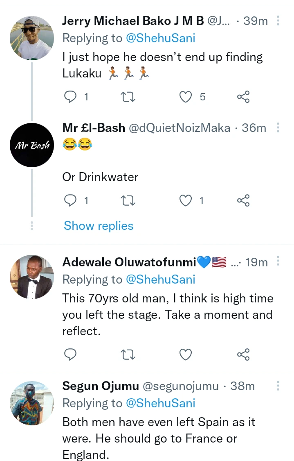Retweet Adewale Oluwatofunmi's 70yrs old man tweet
The height and width of the screenshot is (461, 294).
[x=128, y=354]
